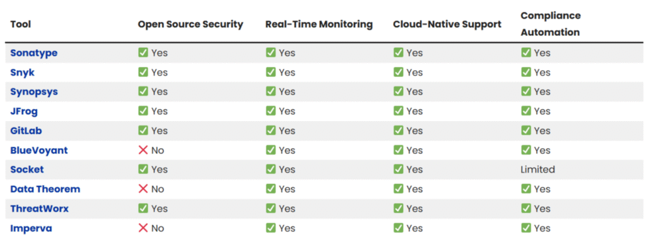Click Synopsys's green check under Cloud-Native Support

(x=399, y=91)
